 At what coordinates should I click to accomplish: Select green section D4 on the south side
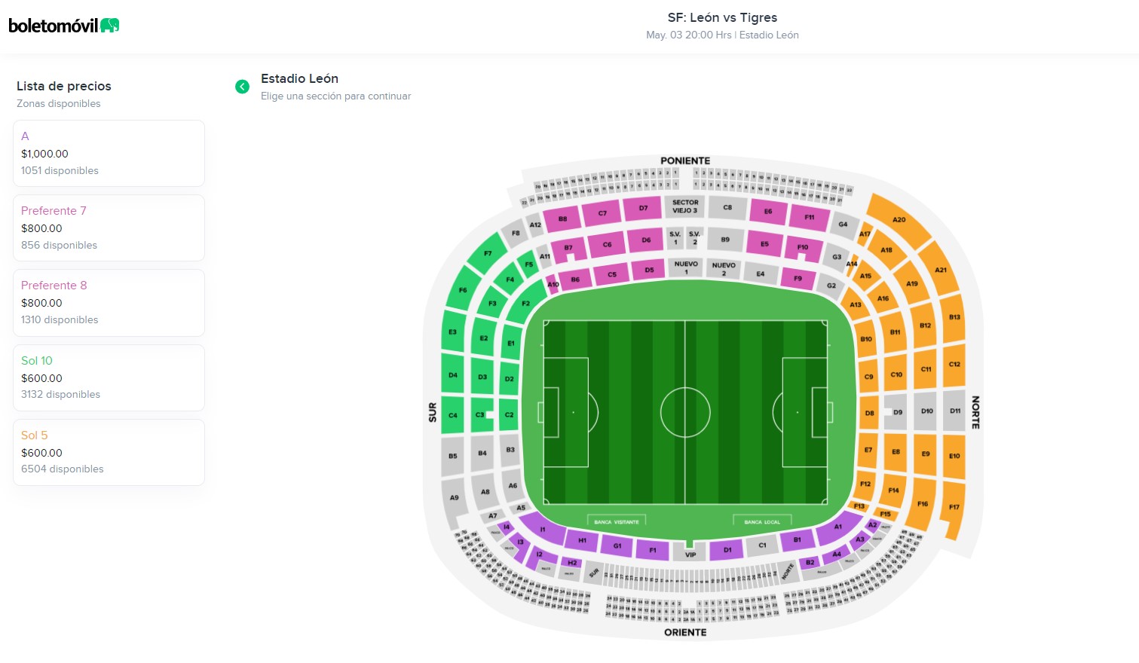pos(453,374)
